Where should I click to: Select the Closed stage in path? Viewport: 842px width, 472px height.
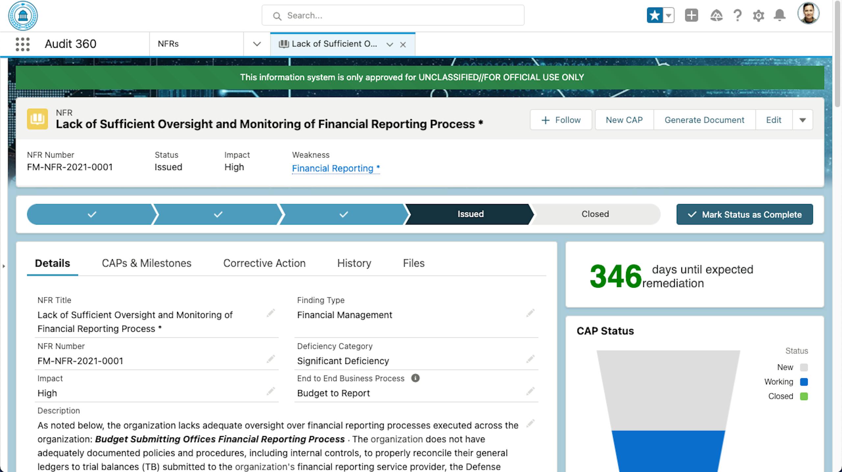point(595,214)
